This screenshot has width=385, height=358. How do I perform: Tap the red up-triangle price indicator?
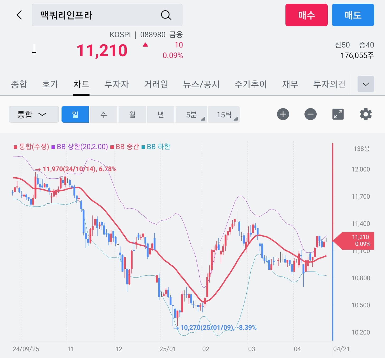[x=145, y=45]
